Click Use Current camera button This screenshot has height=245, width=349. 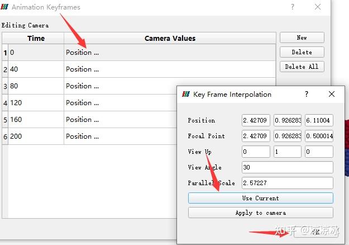260,198
